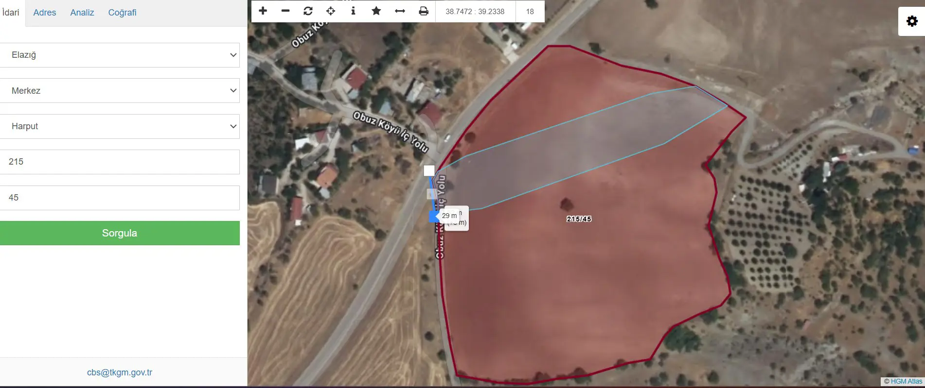
Task: Click the white measurement start marker
Action: pos(429,170)
